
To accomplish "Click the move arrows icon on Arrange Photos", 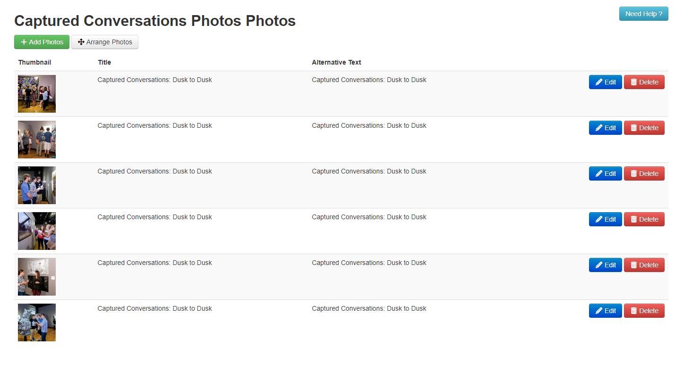I will click(82, 42).
